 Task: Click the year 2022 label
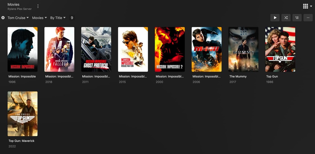[12, 146]
